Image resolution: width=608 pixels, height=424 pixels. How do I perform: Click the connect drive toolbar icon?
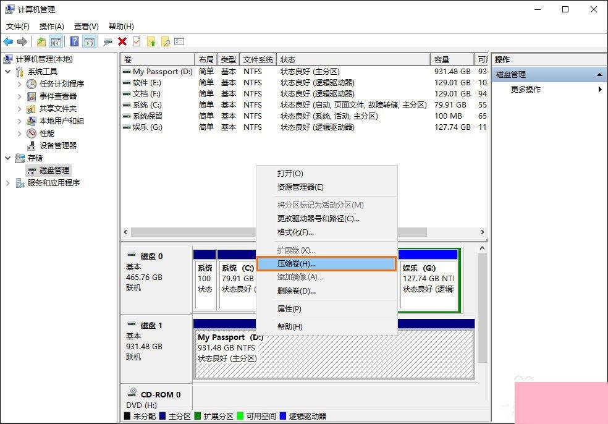[108, 41]
